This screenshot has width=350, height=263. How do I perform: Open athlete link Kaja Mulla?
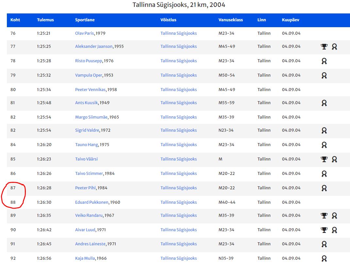(85, 258)
